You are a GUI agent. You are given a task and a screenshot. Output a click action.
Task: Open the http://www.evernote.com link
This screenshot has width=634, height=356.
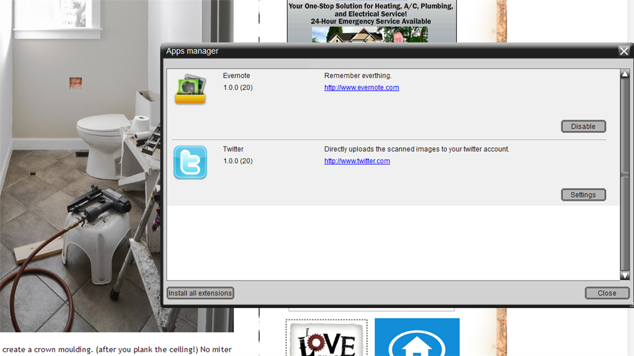pyautogui.click(x=361, y=87)
